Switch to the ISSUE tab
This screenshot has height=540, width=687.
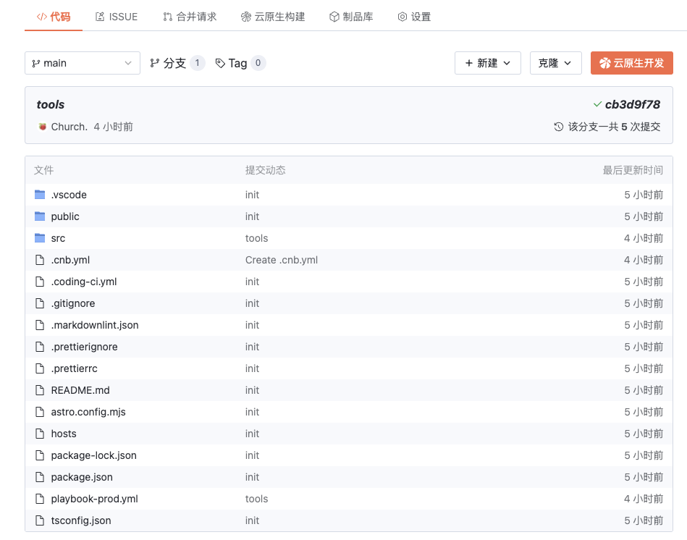[116, 17]
